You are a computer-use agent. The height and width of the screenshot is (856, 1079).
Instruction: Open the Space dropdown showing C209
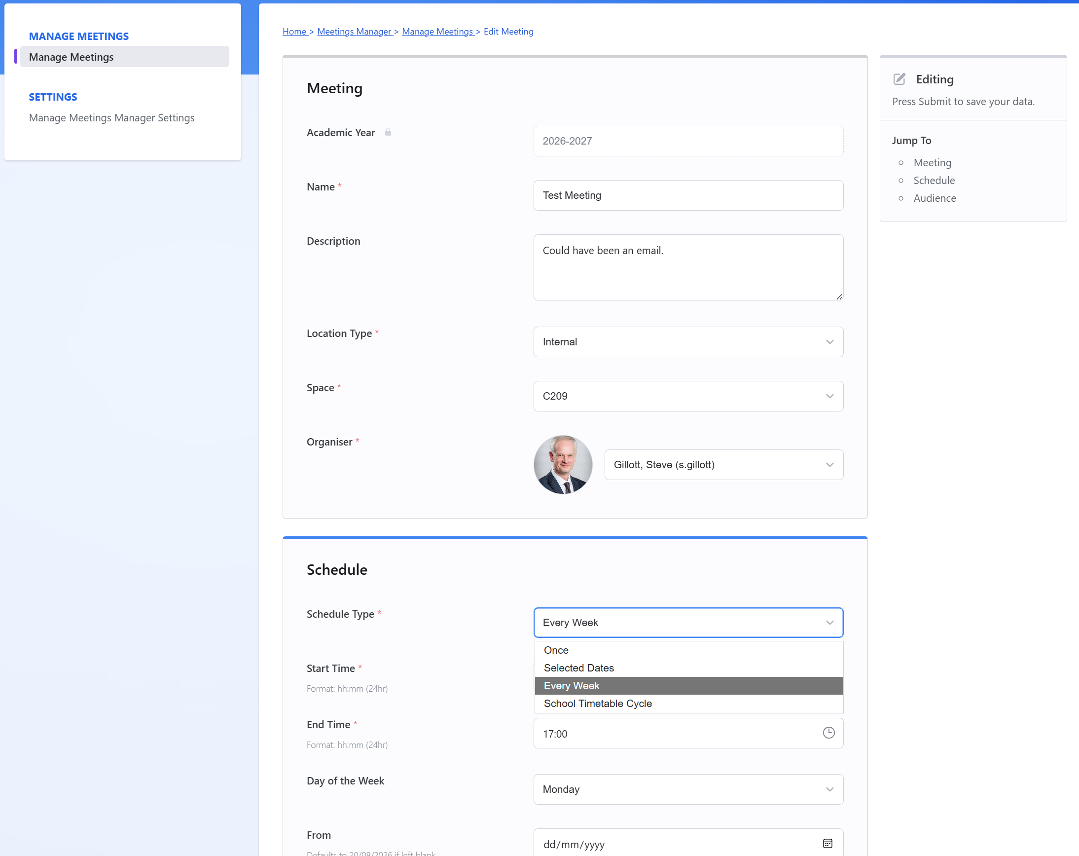(x=688, y=396)
